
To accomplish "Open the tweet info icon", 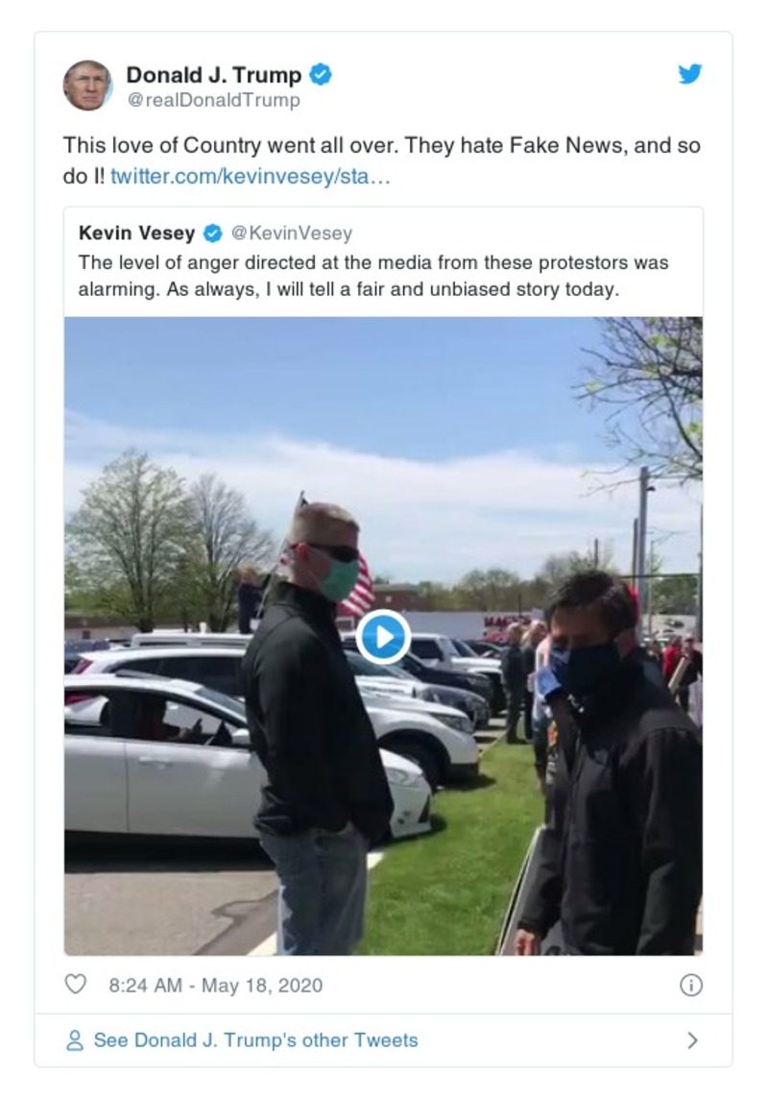I will (x=690, y=985).
